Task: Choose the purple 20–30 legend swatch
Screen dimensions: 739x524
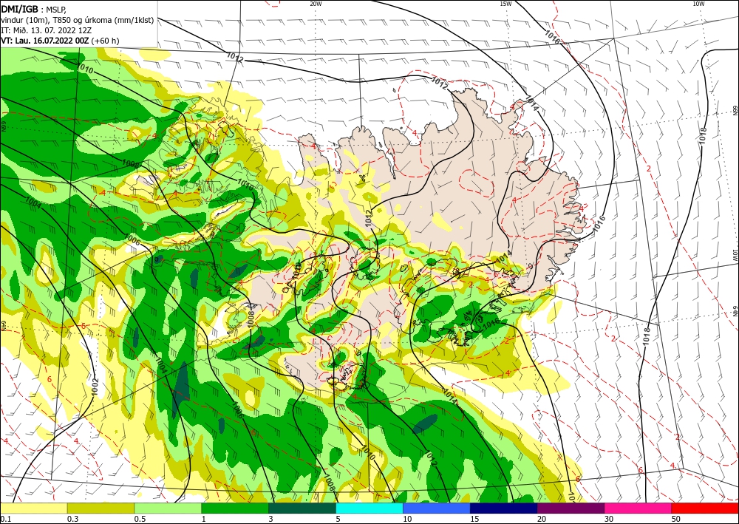Action: [x=571, y=508]
